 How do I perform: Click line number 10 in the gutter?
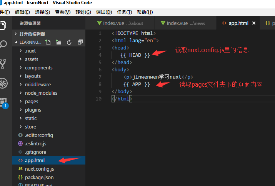click(x=98, y=99)
